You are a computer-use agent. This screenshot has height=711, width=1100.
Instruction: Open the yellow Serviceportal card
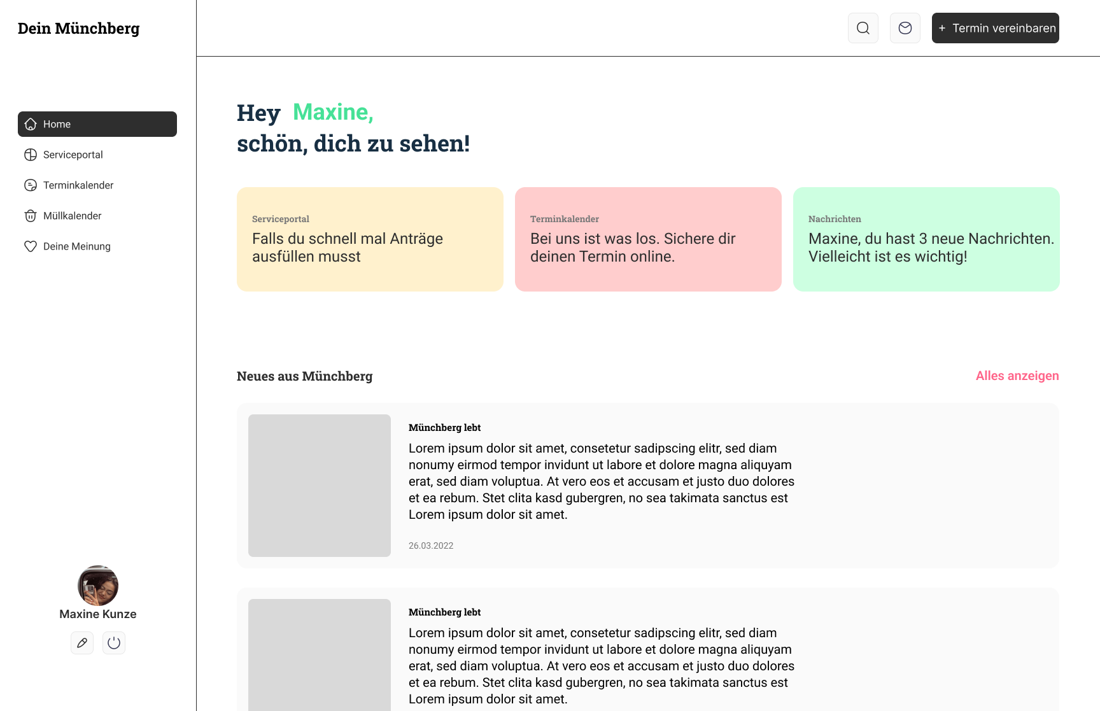pyautogui.click(x=370, y=239)
